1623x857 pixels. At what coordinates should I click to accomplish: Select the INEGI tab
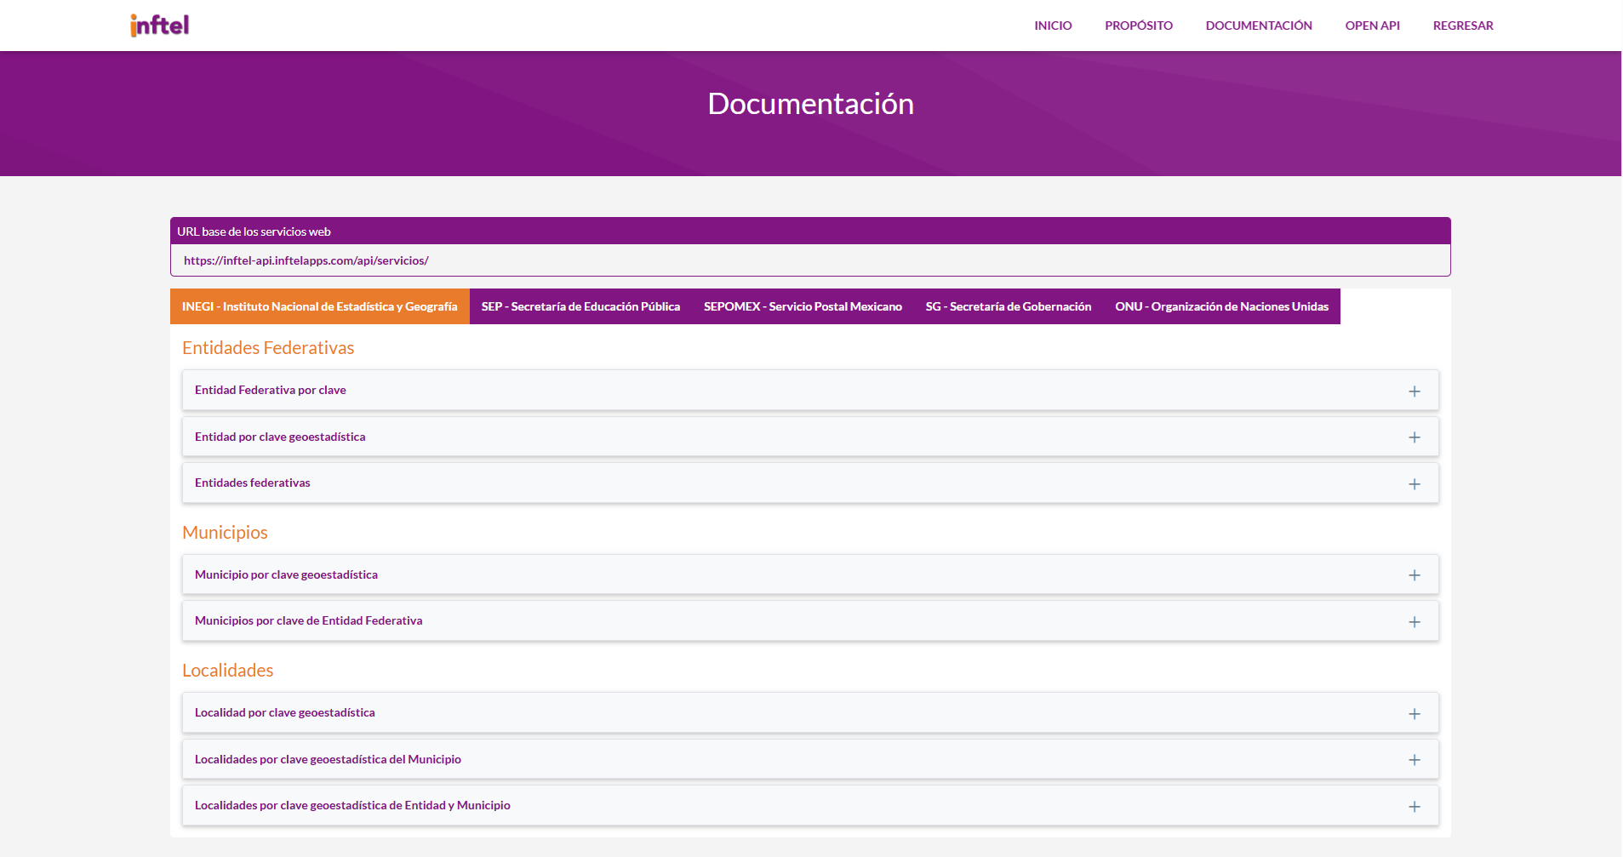[x=319, y=306]
